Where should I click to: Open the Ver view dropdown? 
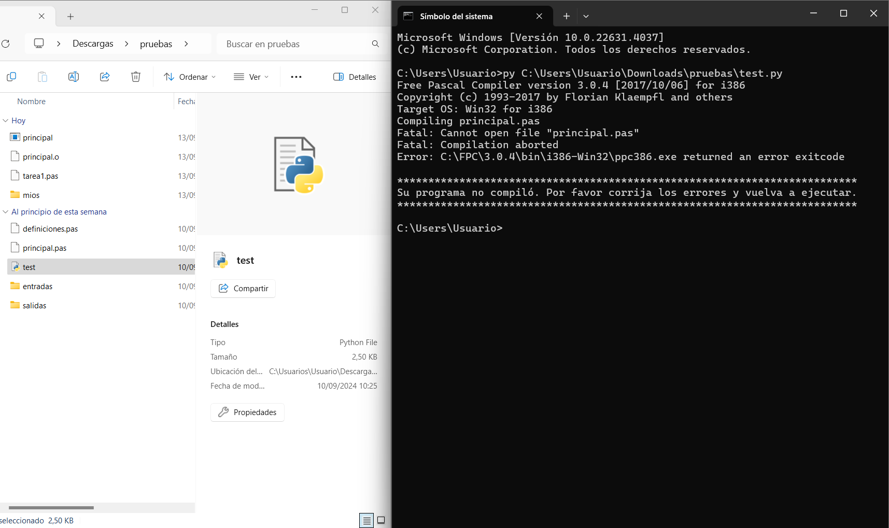point(251,77)
